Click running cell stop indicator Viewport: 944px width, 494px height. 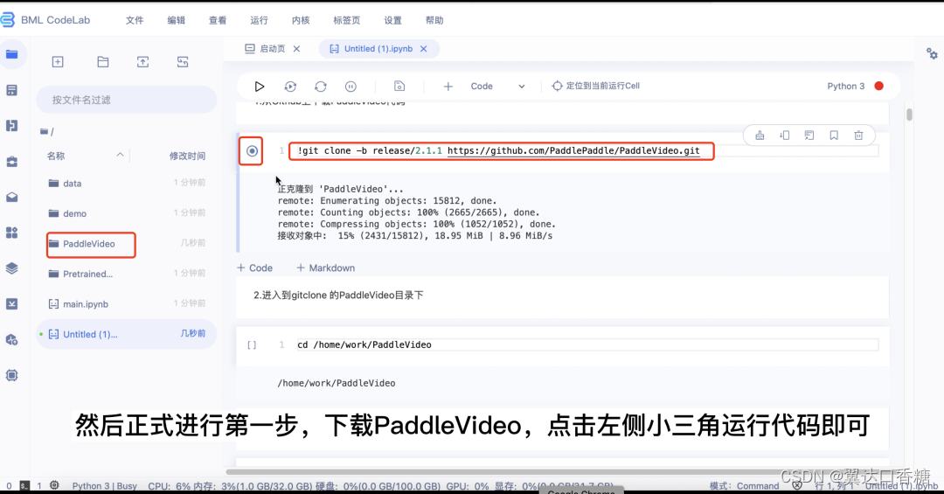(x=252, y=150)
